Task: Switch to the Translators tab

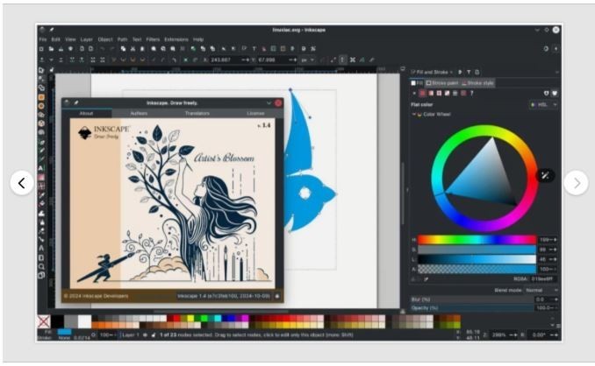Action: click(197, 113)
